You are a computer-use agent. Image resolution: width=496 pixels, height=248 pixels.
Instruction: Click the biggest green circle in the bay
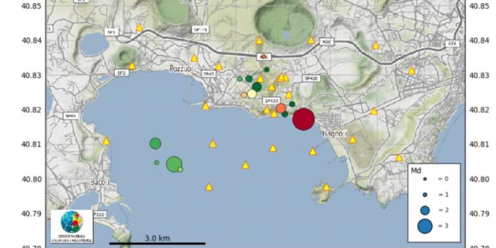174,164
